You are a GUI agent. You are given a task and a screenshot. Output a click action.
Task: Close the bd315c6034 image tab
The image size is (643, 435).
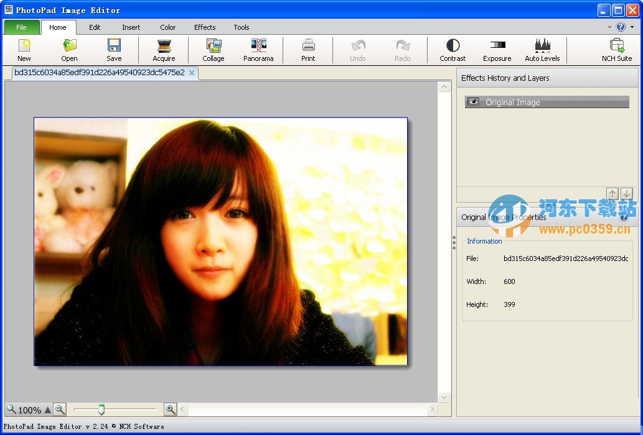coord(192,73)
